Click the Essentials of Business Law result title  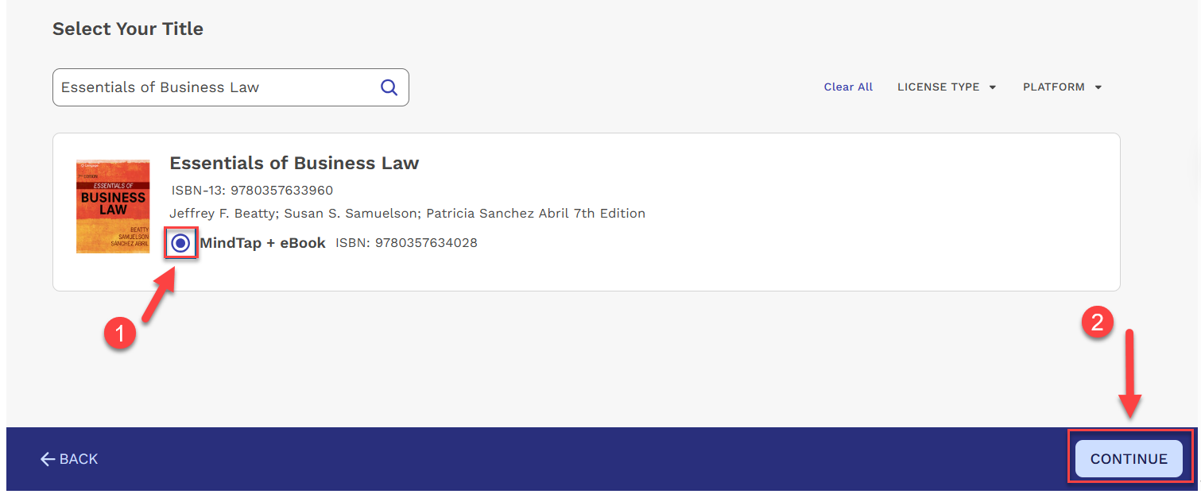pos(294,163)
